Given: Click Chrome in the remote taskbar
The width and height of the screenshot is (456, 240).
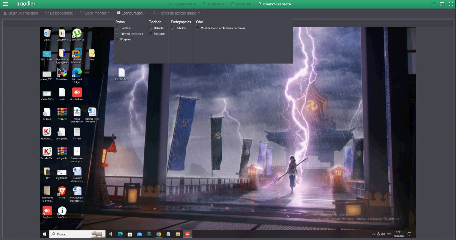Looking at the screenshot, I should [158, 234].
